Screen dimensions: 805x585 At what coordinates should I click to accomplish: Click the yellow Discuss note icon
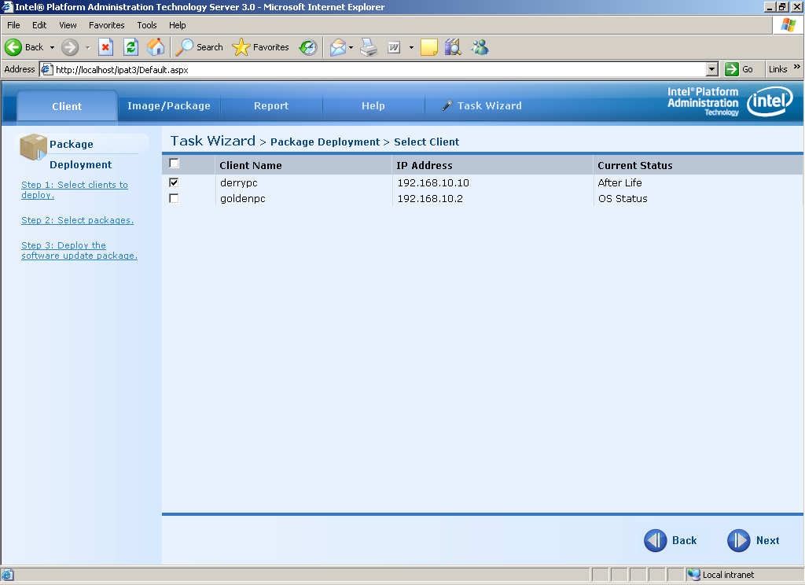coord(428,47)
